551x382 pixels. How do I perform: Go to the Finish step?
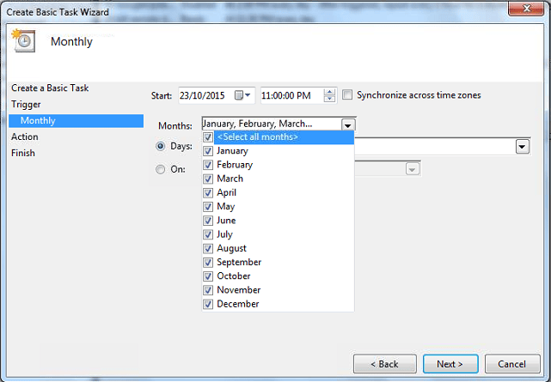23,153
